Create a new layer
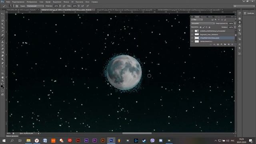Viewport: 256px width, 144px height. point(228,44)
